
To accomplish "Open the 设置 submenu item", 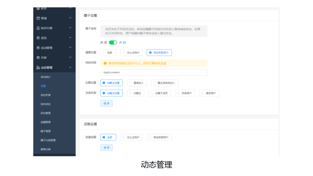I will tap(43, 86).
